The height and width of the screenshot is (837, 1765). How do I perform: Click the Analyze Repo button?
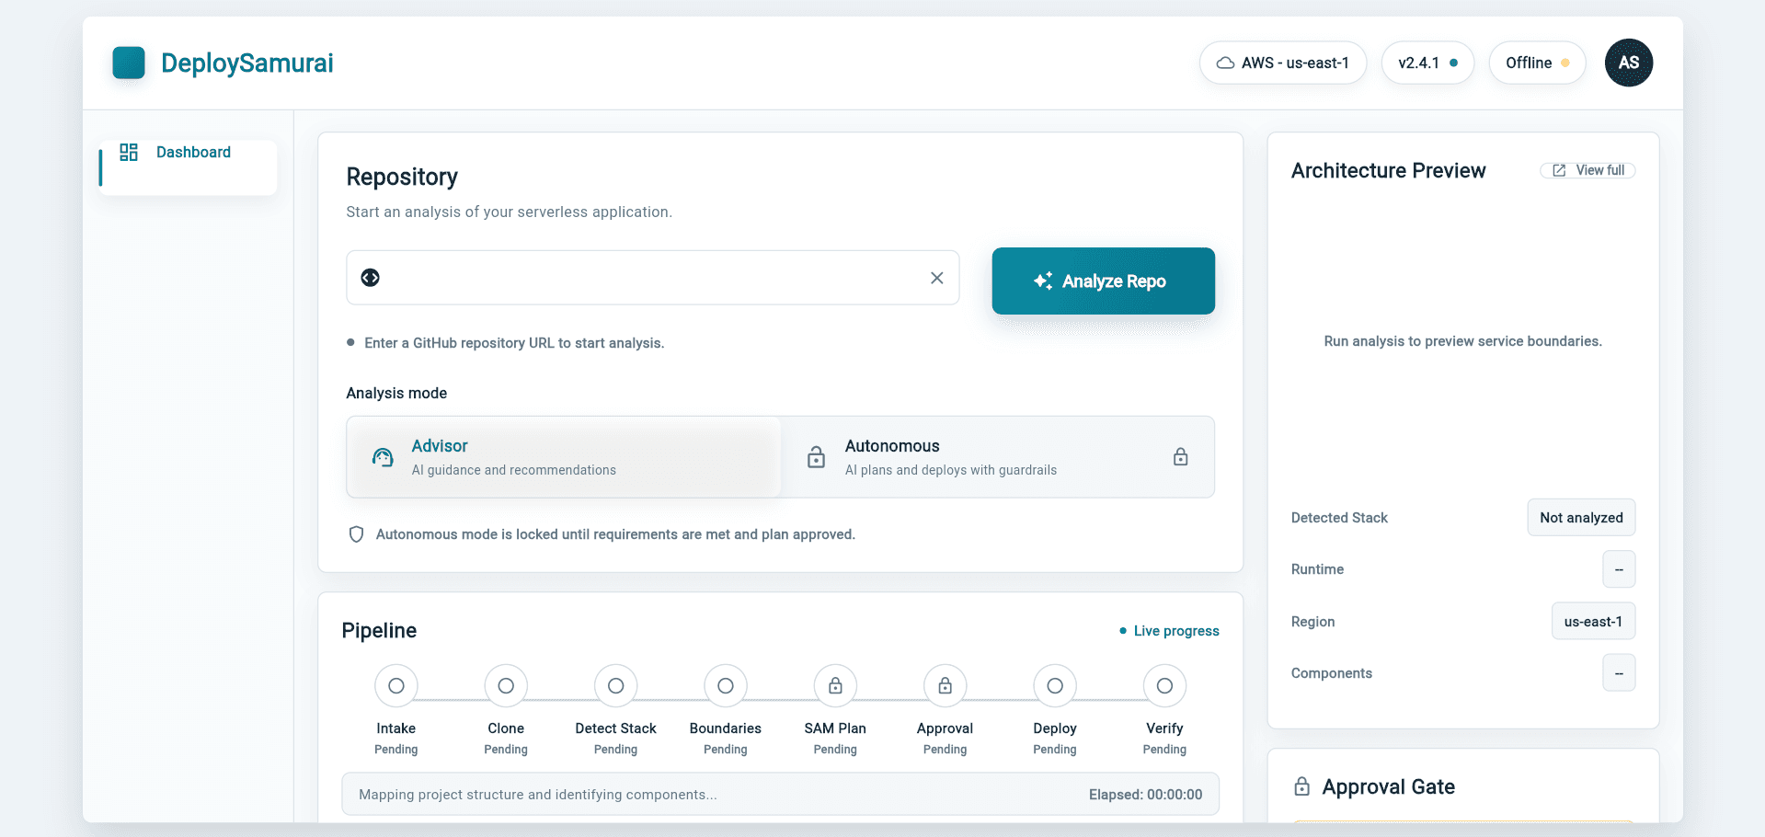click(x=1103, y=281)
